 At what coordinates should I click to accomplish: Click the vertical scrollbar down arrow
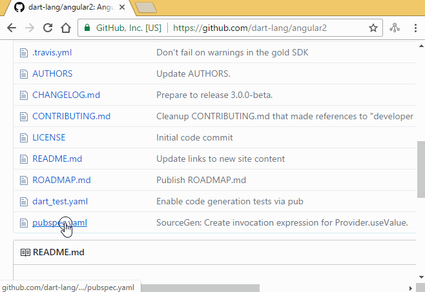(x=421, y=277)
